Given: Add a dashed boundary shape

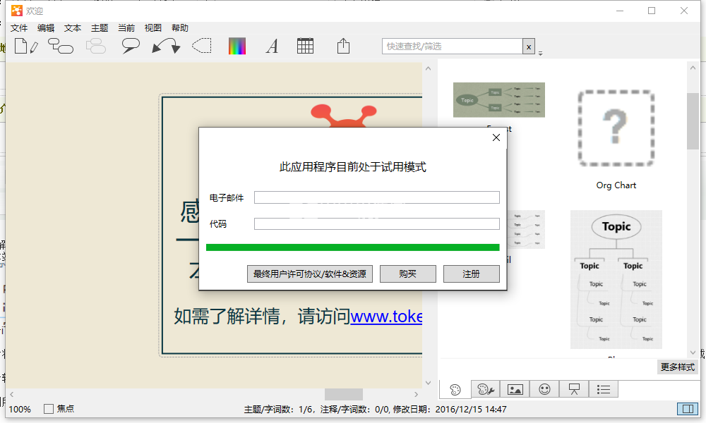Looking at the screenshot, I should point(202,47).
